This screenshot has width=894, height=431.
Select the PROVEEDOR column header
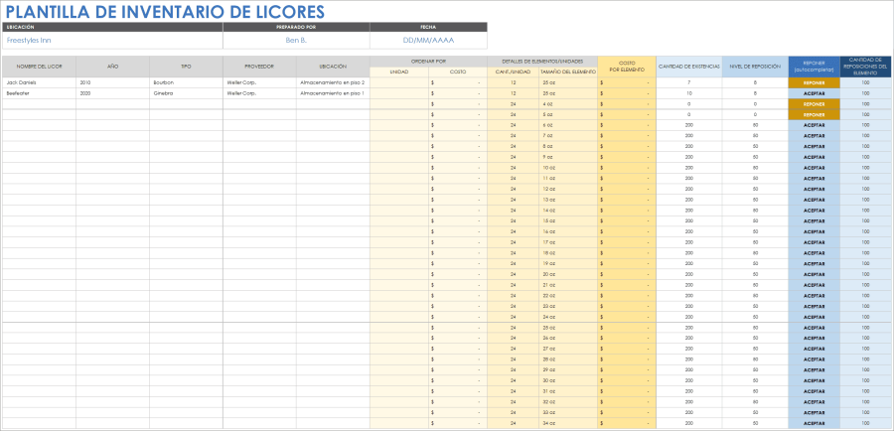coord(259,67)
